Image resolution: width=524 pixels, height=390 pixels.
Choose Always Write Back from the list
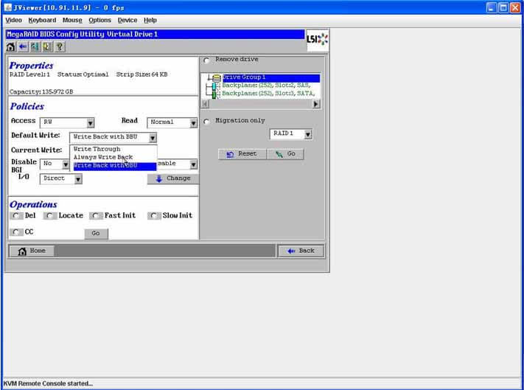coord(103,157)
